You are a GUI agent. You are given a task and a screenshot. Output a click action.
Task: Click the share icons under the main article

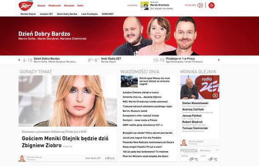[x=110, y=158]
